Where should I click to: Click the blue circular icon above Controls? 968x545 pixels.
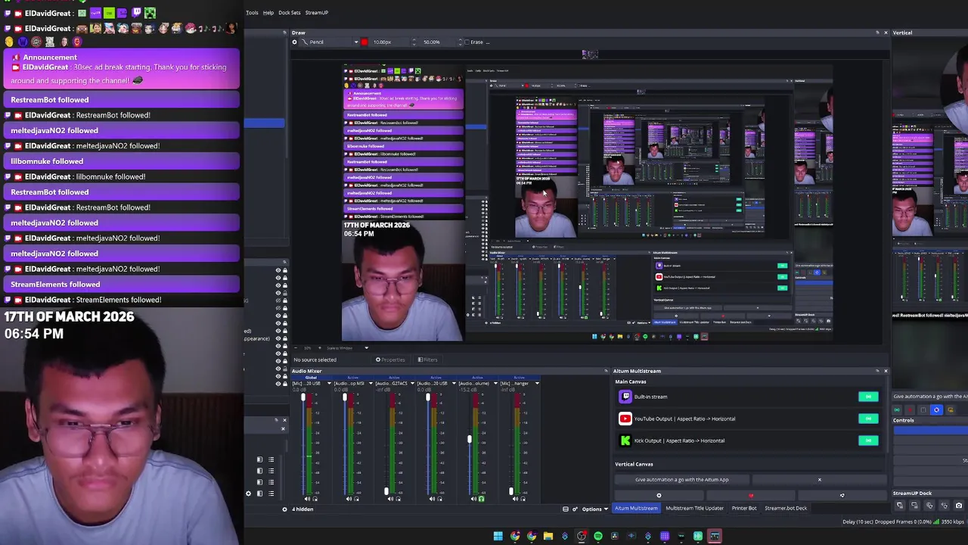[937, 410]
